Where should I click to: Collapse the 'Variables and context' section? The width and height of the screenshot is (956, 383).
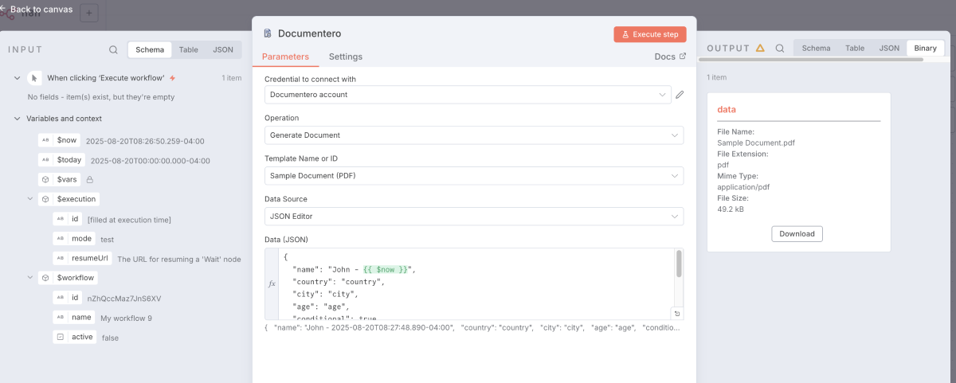(x=18, y=119)
